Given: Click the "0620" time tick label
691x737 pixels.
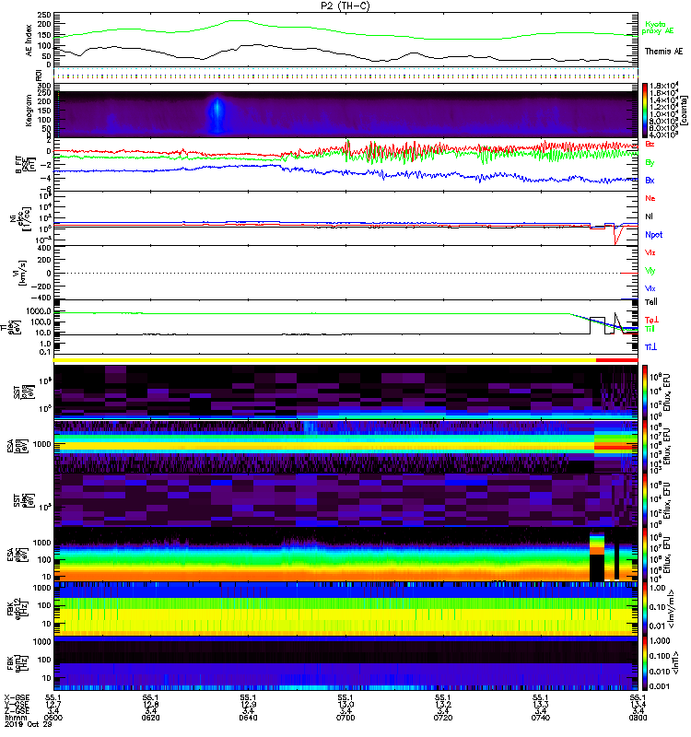Looking at the screenshot, I should coord(150,718).
